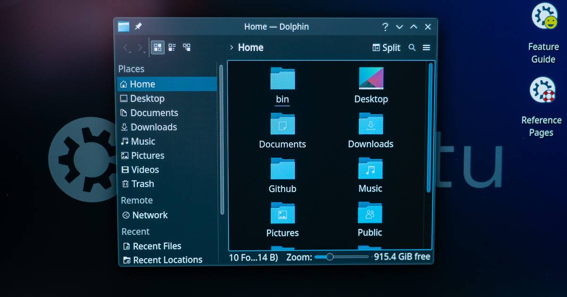Click the Split view button
Viewport: 567px width, 297px height.
coord(386,48)
